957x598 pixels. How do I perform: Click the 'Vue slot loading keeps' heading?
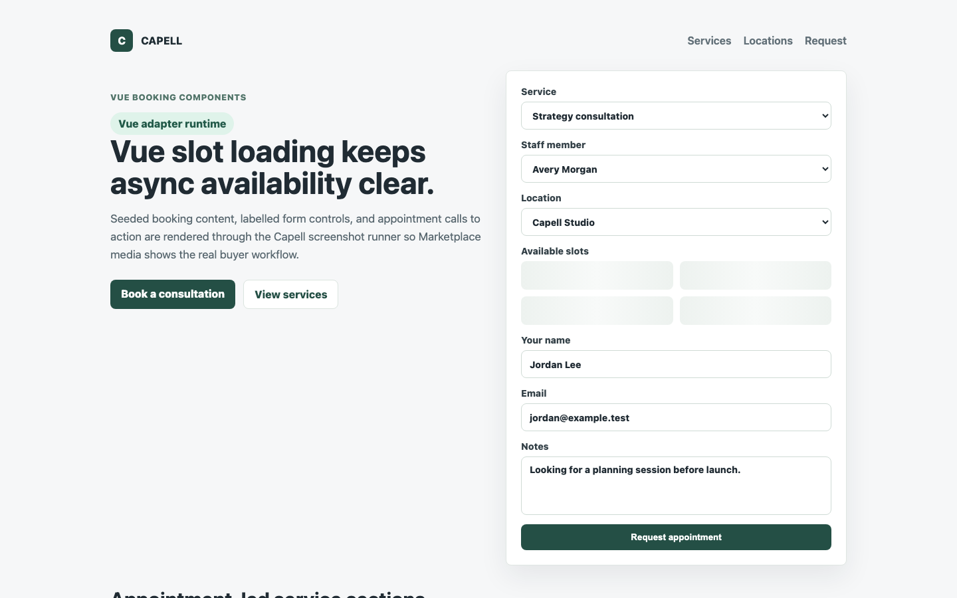click(272, 167)
